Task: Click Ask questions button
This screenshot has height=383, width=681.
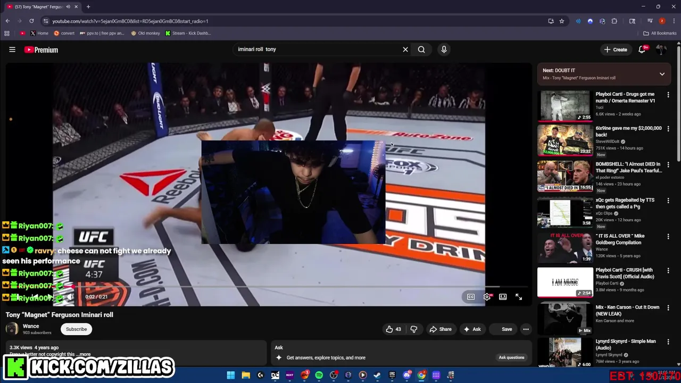Action: pos(511,357)
